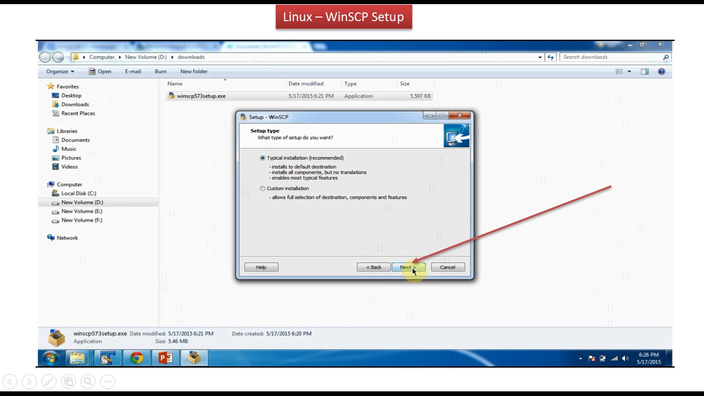The width and height of the screenshot is (704, 396).
Task: Click downloads in the address breadcrumb
Action: coord(191,57)
